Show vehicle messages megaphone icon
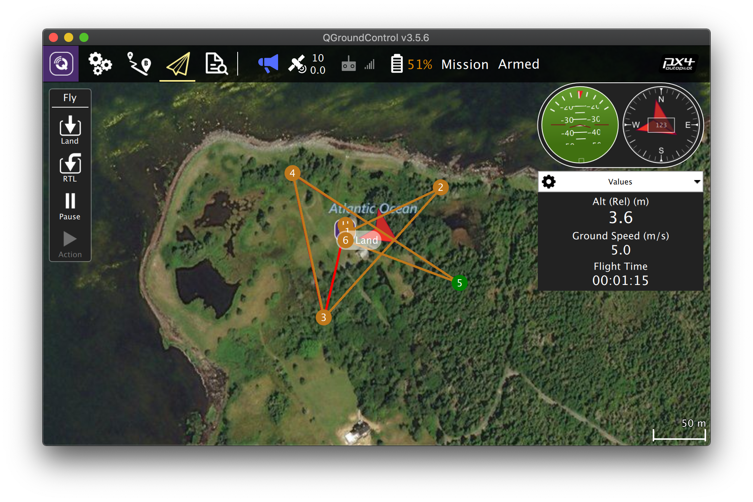Image resolution: width=753 pixels, height=502 pixels. (x=268, y=63)
